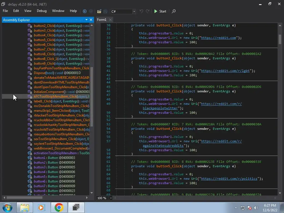The width and height of the screenshot is (284, 213).
Task: Click the Action Center flag tray icon
Action: (249, 208)
